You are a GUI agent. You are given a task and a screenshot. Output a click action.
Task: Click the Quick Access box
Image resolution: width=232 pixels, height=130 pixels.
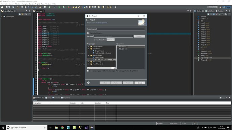pos(212,7)
